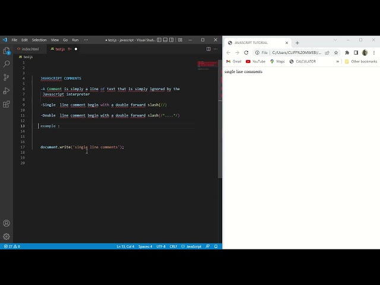Switch to the test.js editor tab
Image resolution: width=380 pixels, height=285 pixels.
click(60, 49)
